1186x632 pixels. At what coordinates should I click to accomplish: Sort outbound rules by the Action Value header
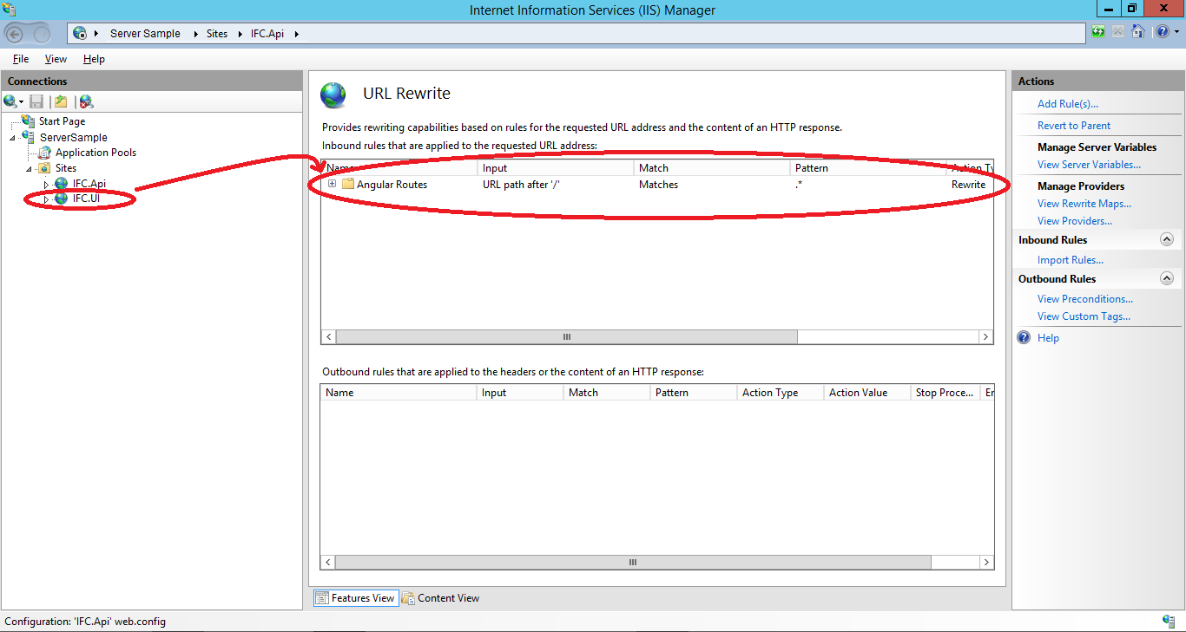867,393
